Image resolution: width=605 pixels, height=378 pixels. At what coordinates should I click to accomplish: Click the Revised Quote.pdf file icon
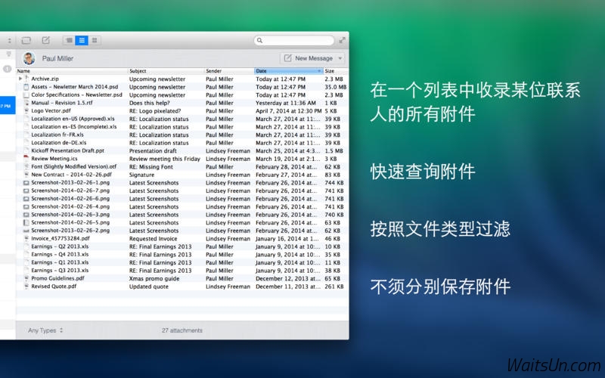26,287
